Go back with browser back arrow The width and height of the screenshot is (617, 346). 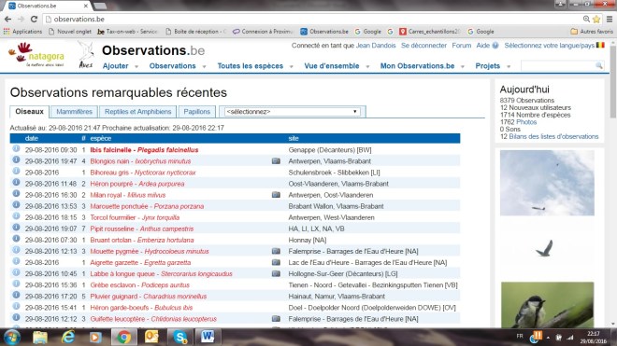(7, 19)
